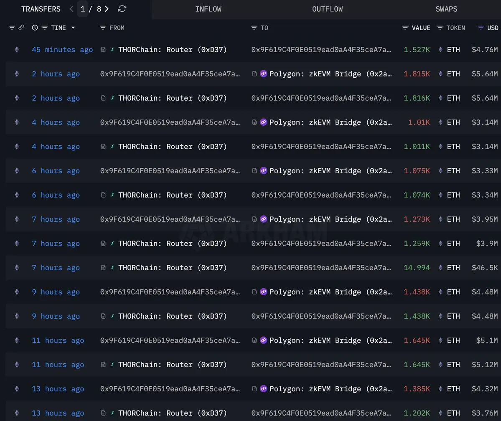
Task: Click THORChain logo in 1.259K row
Action: point(112,244)
